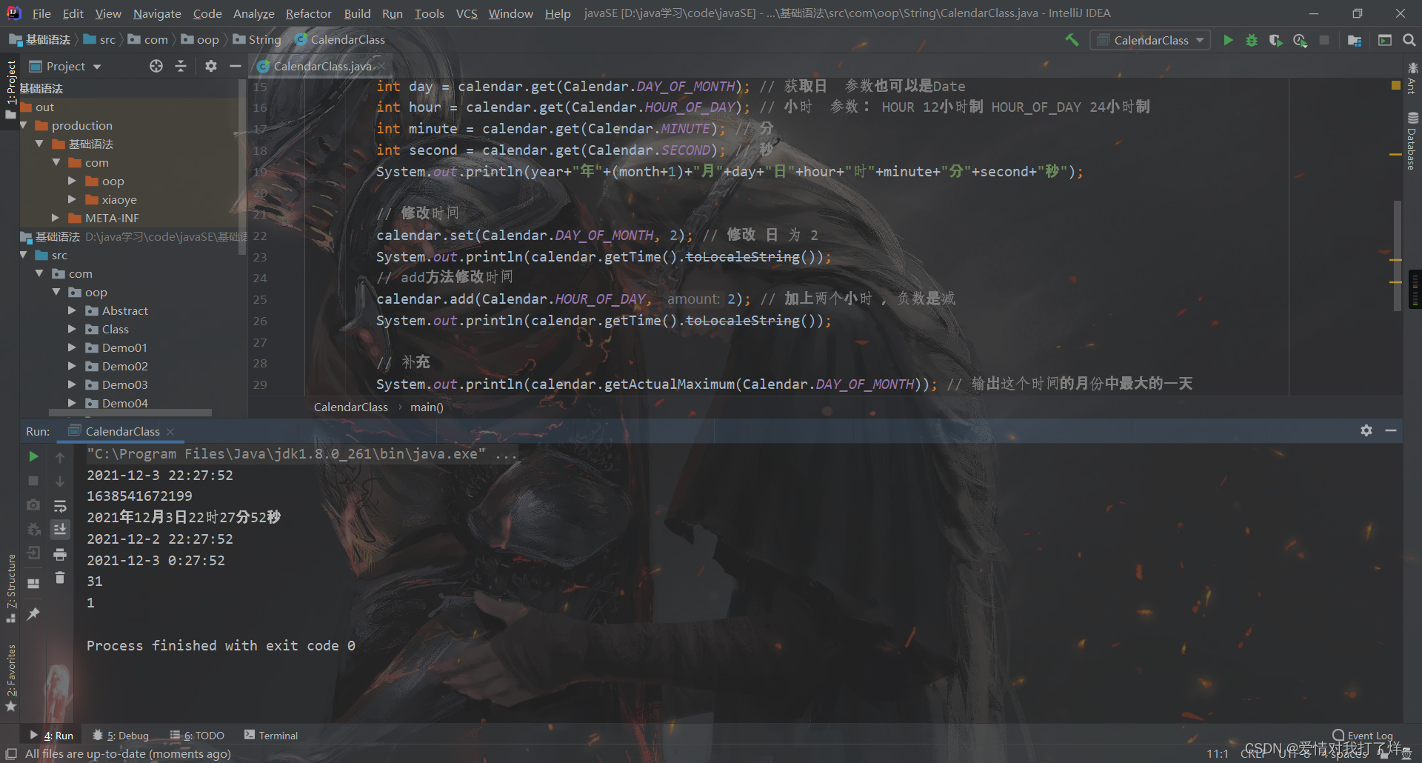This screenshot has width=1422, height=763.
Task: Open the CalendarClass run configuration dropdown
Action: tap(1199, 40)
